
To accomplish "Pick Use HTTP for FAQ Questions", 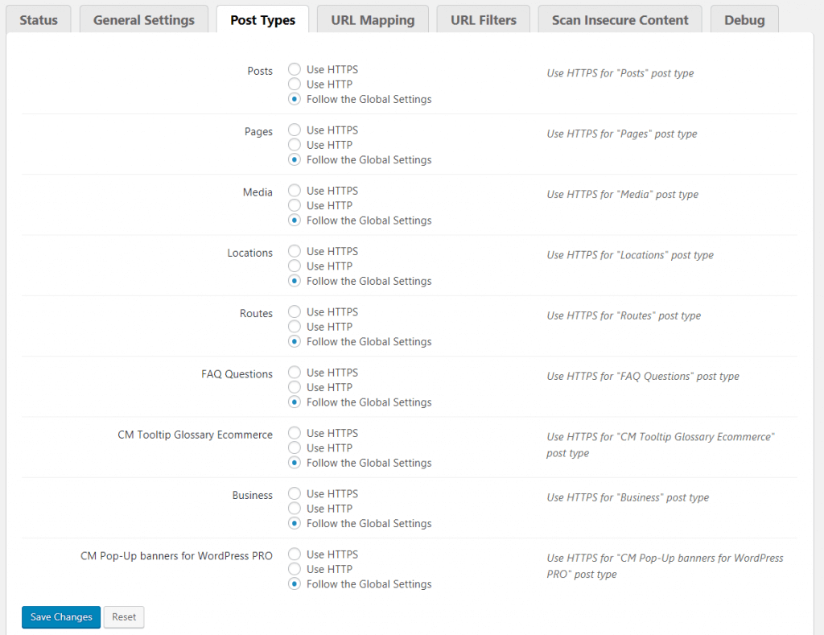I will coord(295,387).
